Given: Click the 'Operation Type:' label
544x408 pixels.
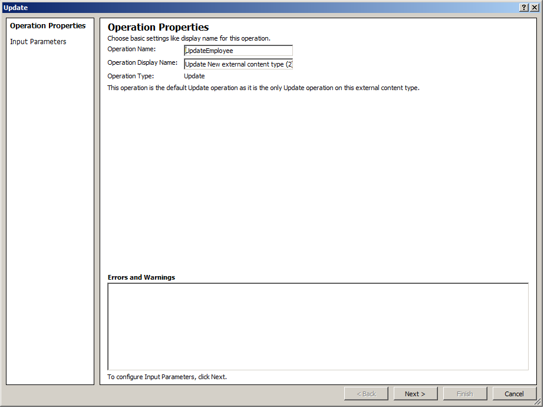Looking at the screenshot, I should click(130, 76).
